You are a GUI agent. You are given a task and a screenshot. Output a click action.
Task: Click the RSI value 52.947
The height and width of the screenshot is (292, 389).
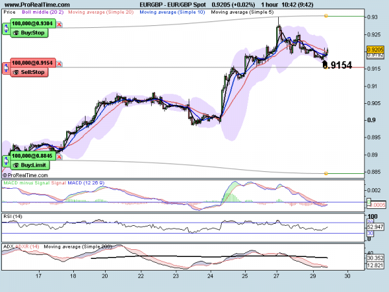tap(375, 227)
